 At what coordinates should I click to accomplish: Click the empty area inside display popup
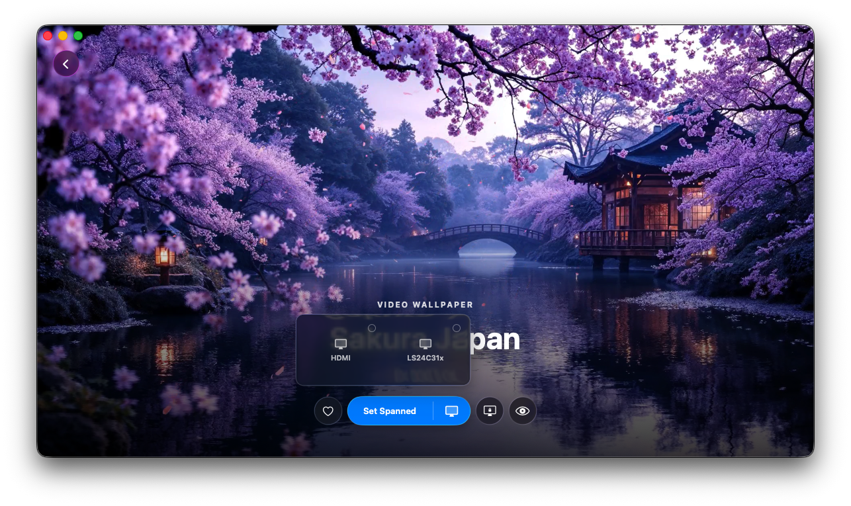[x=382, y=374]
